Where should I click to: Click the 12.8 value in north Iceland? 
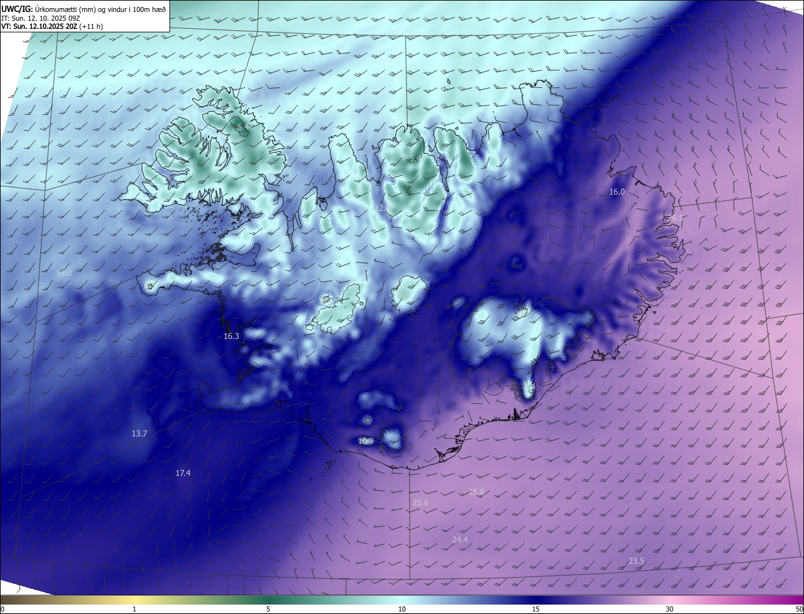[x=384, y=207]
